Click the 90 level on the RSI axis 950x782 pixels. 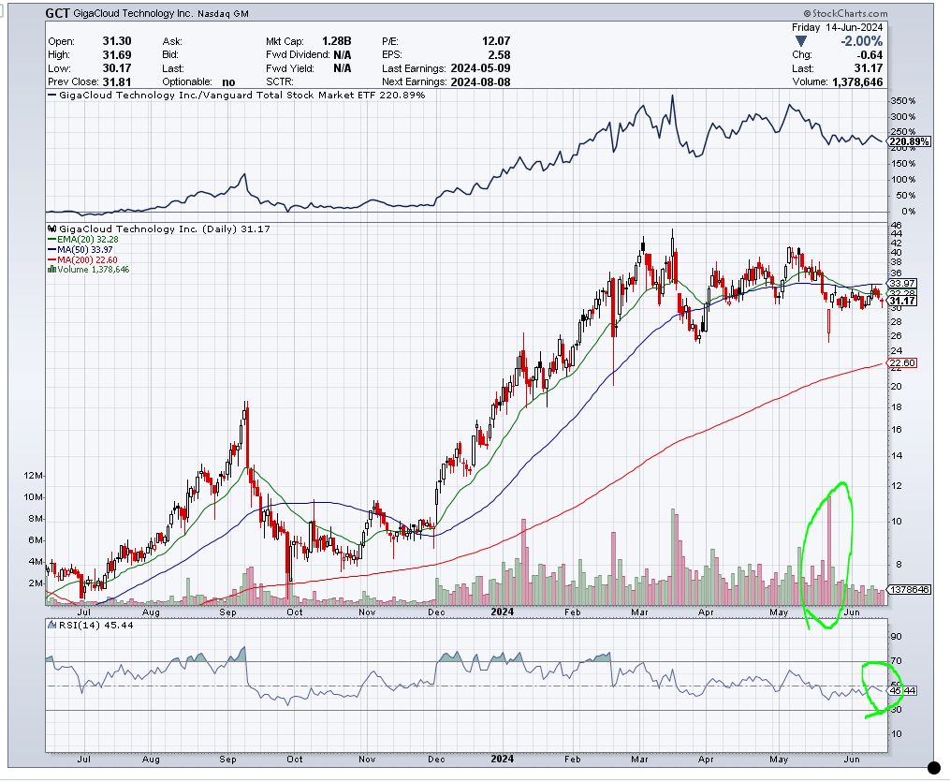coord(896,637)
